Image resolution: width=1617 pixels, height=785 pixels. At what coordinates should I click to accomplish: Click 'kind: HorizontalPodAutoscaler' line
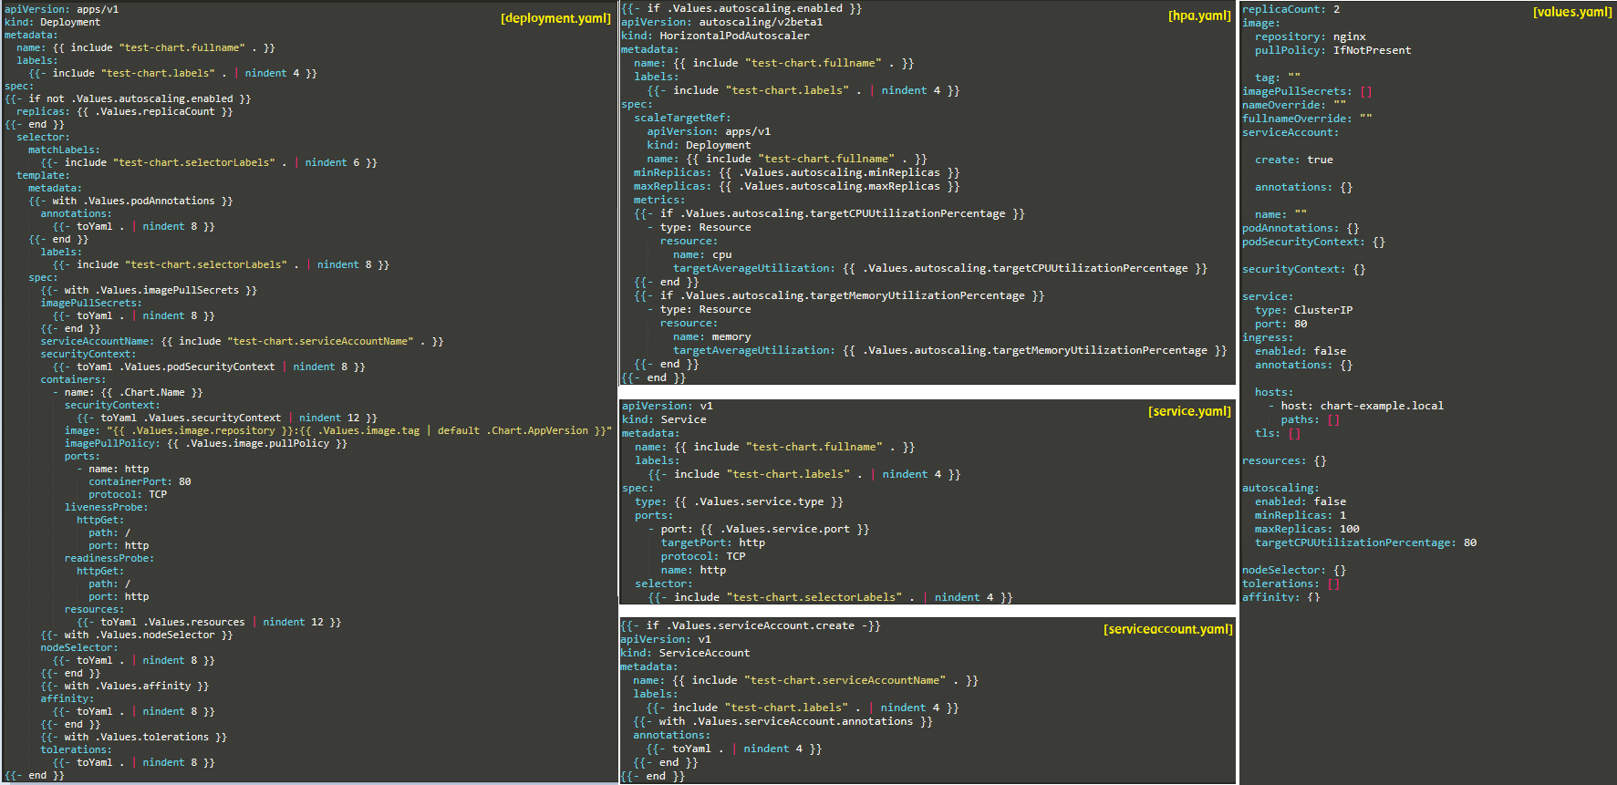tap(715, 36)
